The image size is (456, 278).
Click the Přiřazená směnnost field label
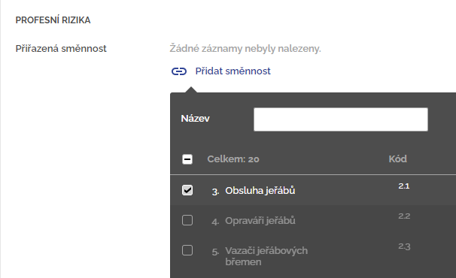coord(61,49)
